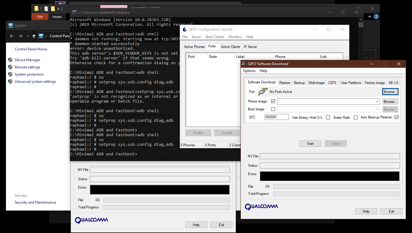Open the Security and Maintenance link
Screen dimensions: 412x233
point(35,202)
